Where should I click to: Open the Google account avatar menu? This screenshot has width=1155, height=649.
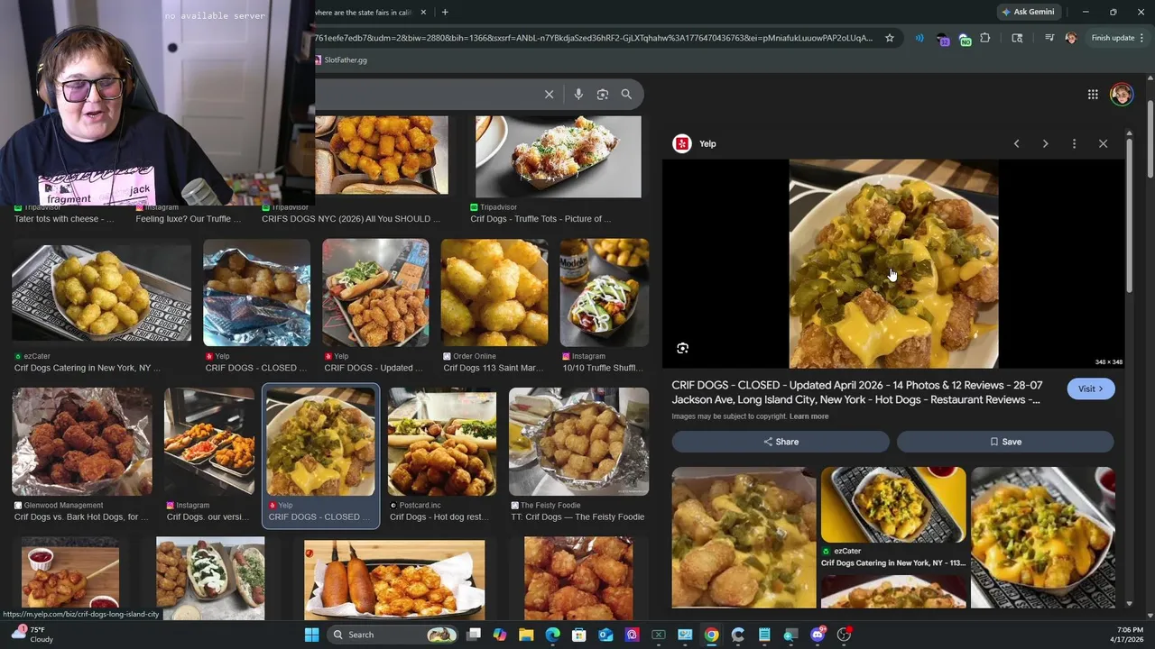click(1122, 94)
